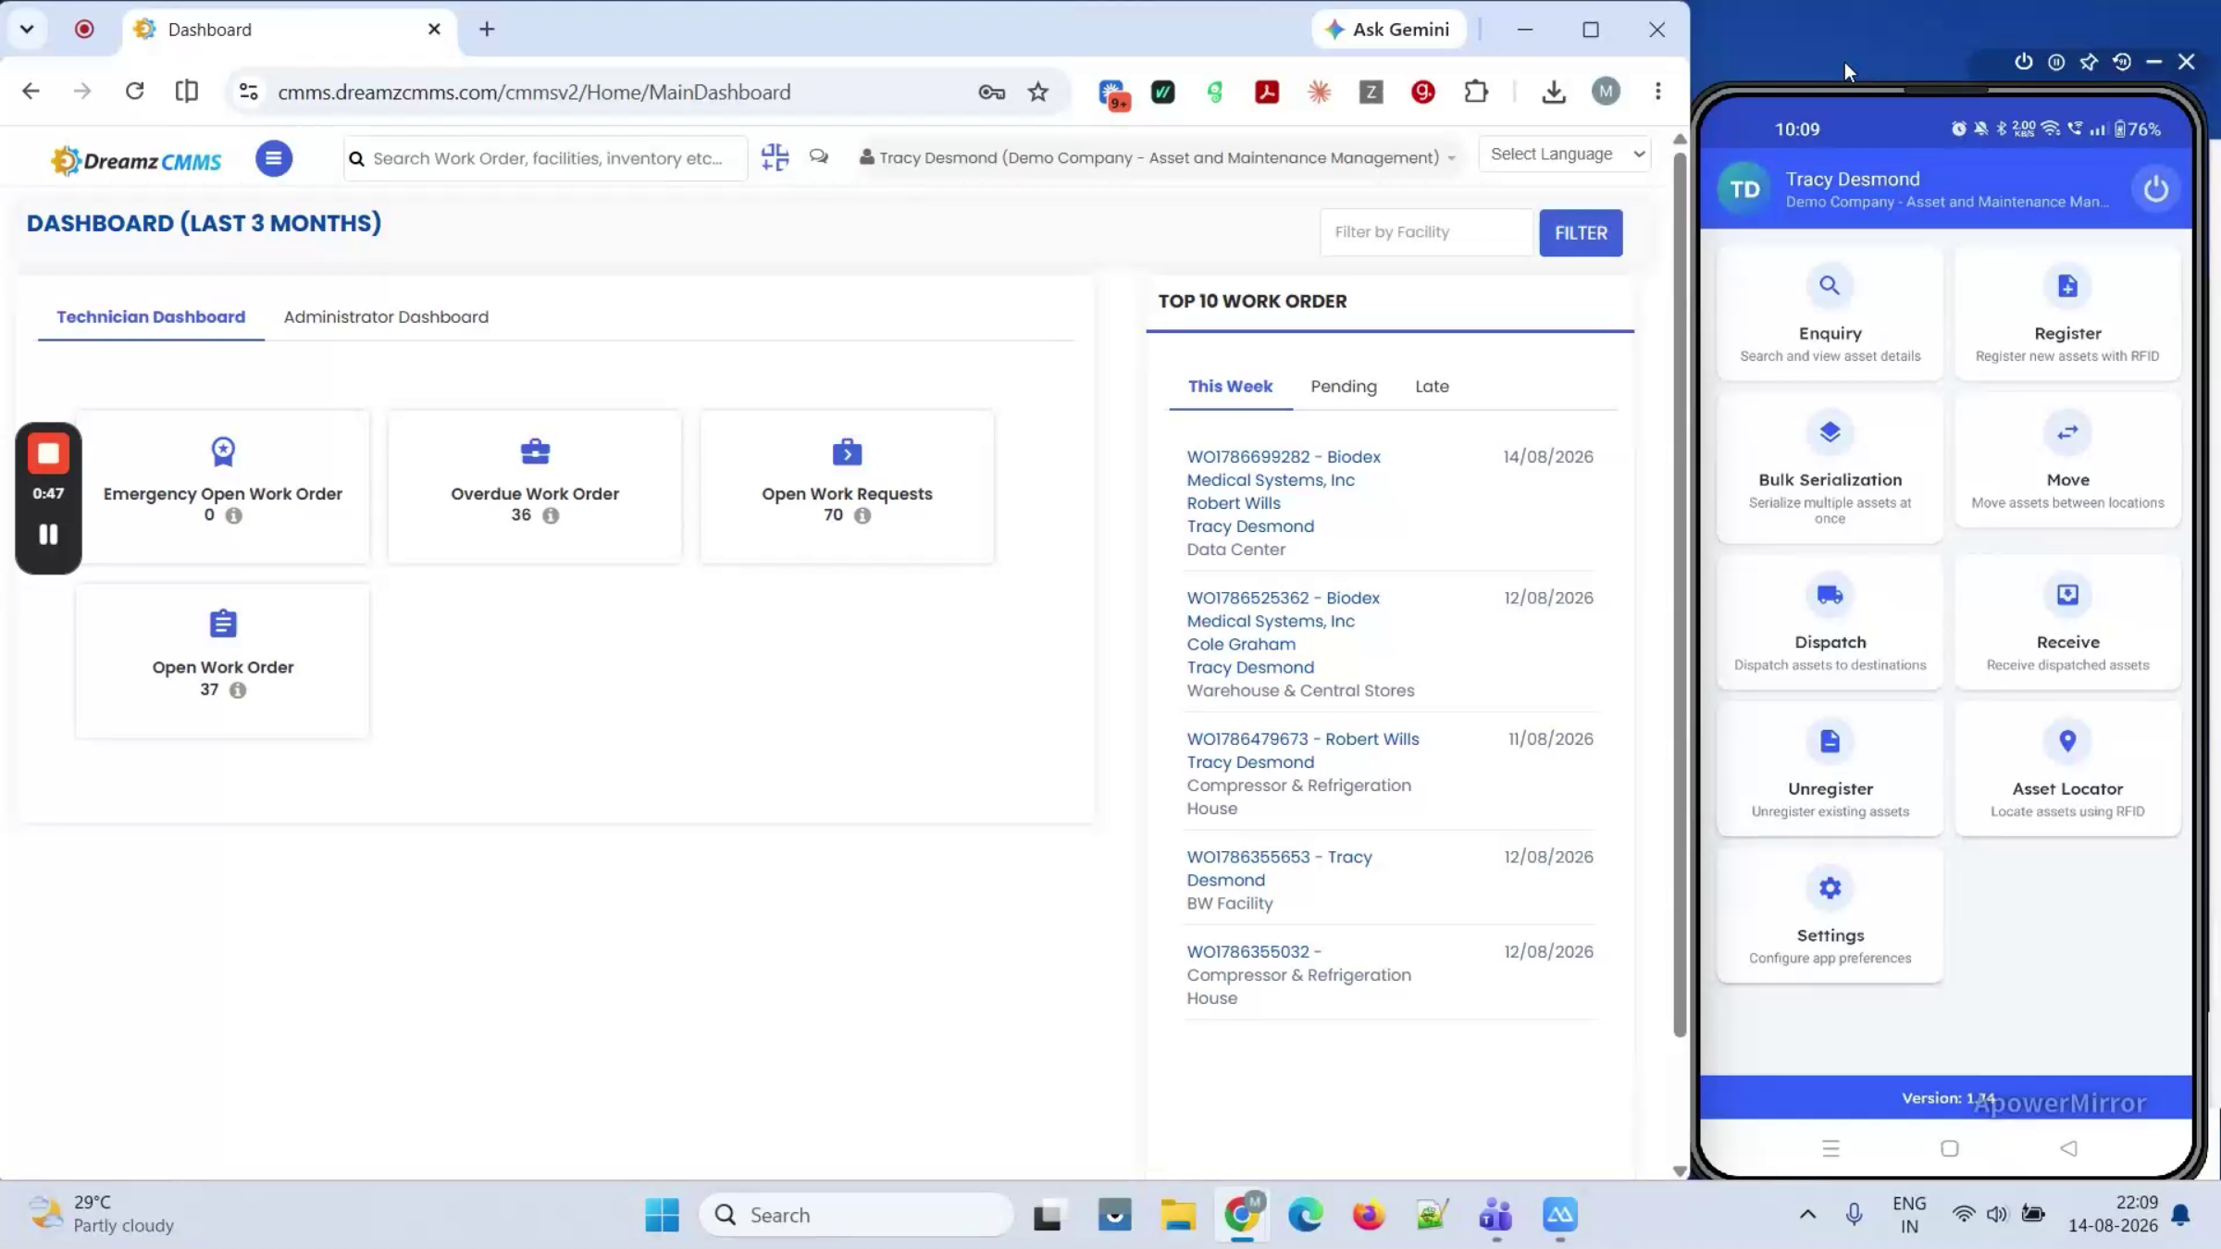Switch to the Administrator Dashboard tab
Screen dimensions: 2221x1249
pos(386,316)
